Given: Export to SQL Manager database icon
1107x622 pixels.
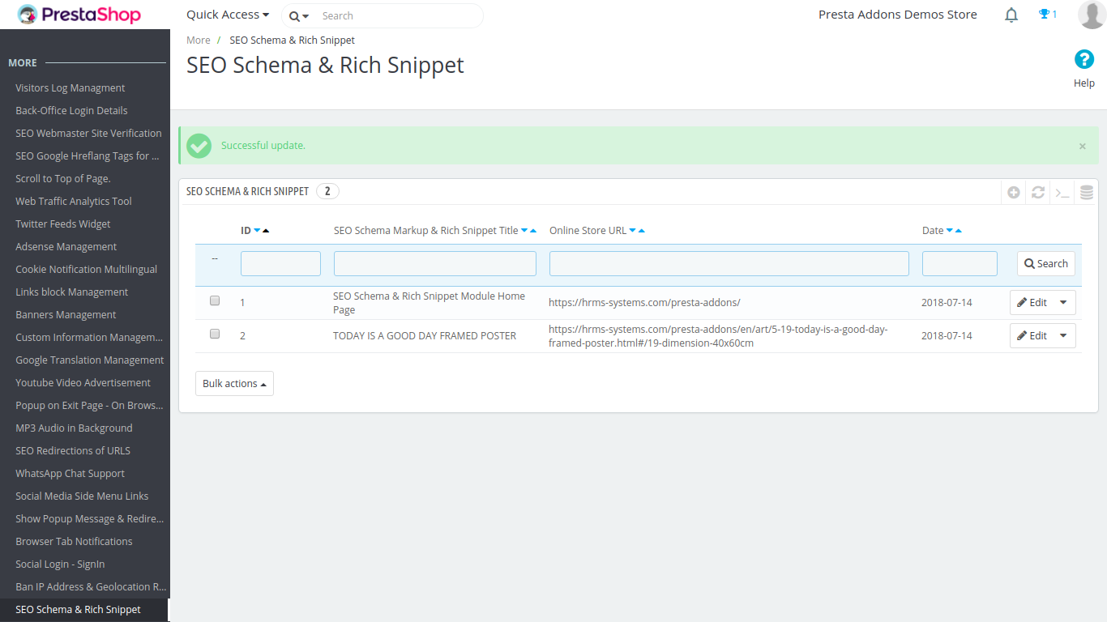Looking at the screenshot, I should pos(1087,193).
